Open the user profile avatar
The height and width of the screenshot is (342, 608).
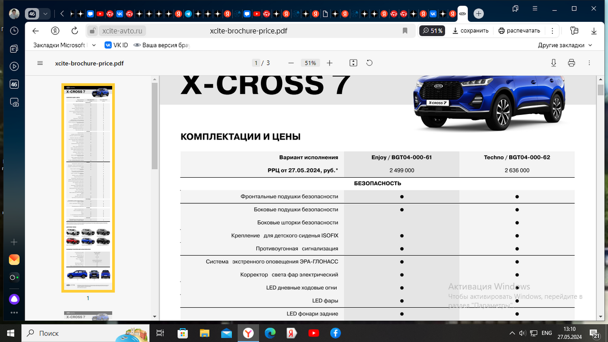(x=14, y=14)
